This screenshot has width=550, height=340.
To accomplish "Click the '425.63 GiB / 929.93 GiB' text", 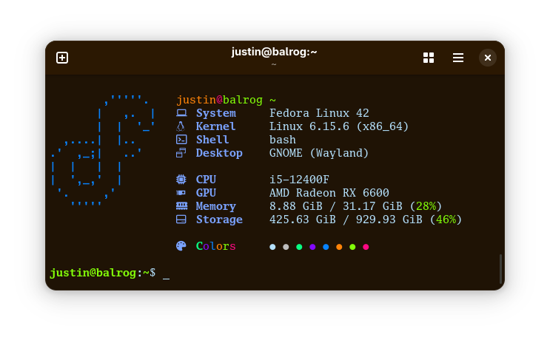I will point(346,220).
